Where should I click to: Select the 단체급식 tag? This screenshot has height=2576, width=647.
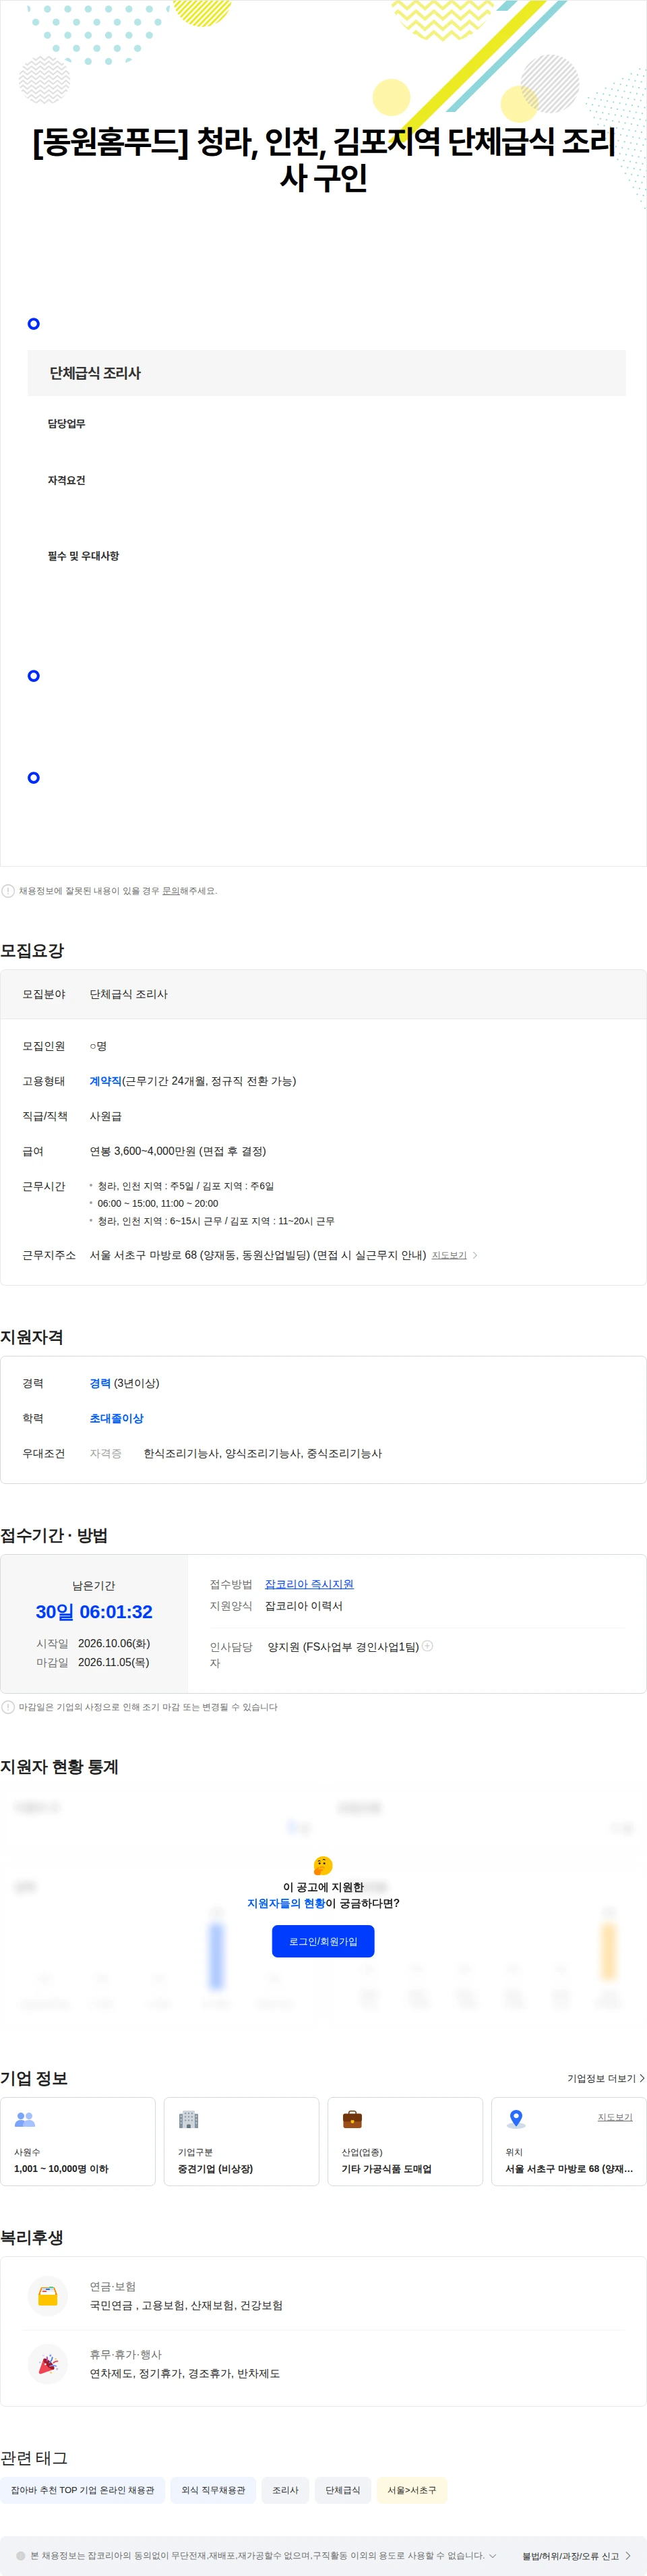coord(342,2490)
